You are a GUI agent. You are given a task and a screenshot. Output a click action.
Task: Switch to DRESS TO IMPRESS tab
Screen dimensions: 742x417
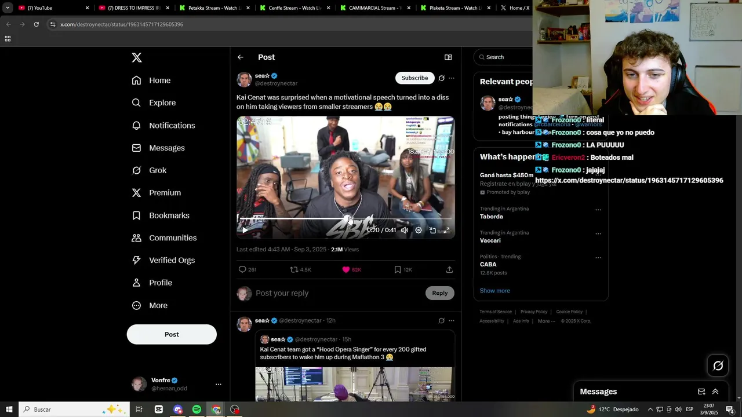point(133,8)
